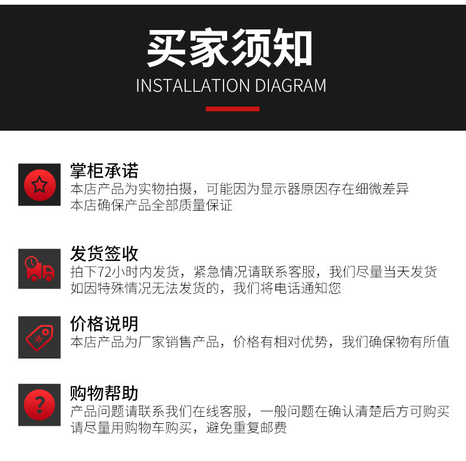
Task: Select the 价格说明 heading
Action: 104,324
